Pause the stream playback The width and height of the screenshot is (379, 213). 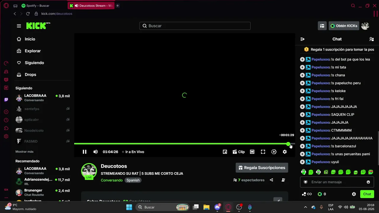[x=84, y=152]
